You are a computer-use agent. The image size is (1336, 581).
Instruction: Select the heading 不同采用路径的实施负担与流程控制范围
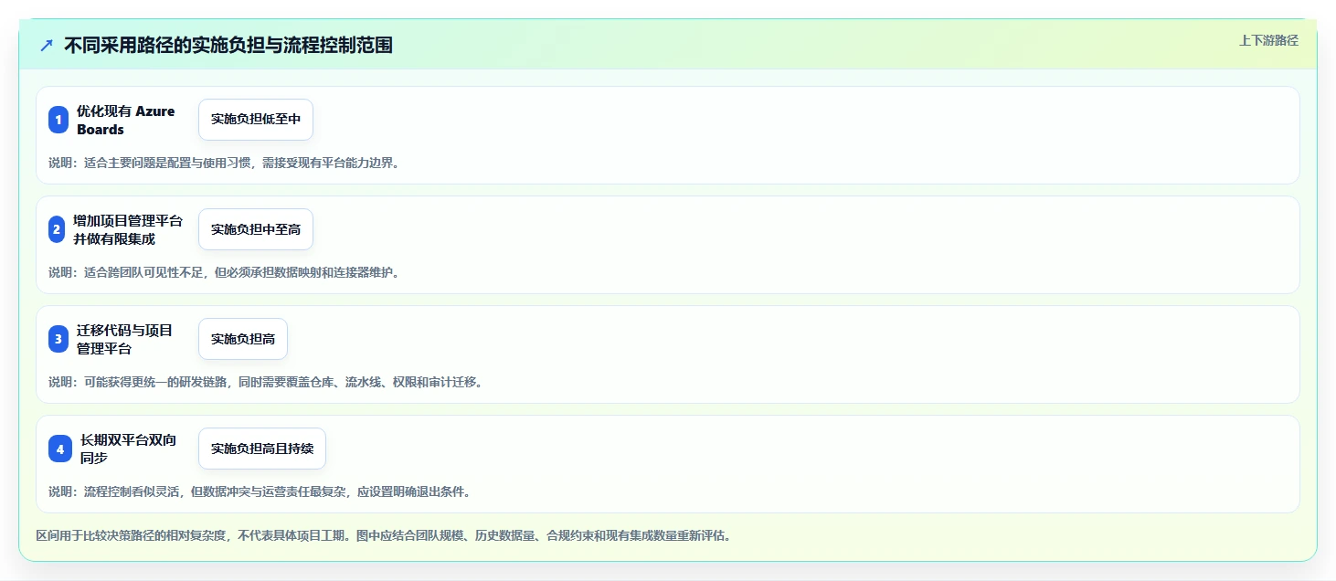point(228,45)
